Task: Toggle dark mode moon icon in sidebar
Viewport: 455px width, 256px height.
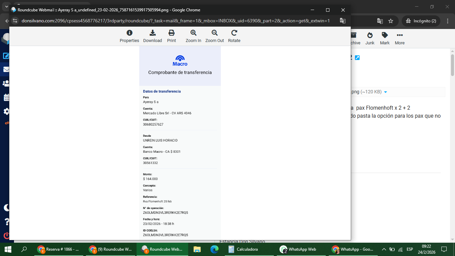Action: pos(6,208)
